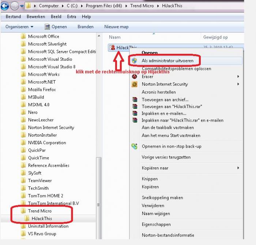Click WinRAR icon beside Inpakken en e-mailen

[135, 113]
